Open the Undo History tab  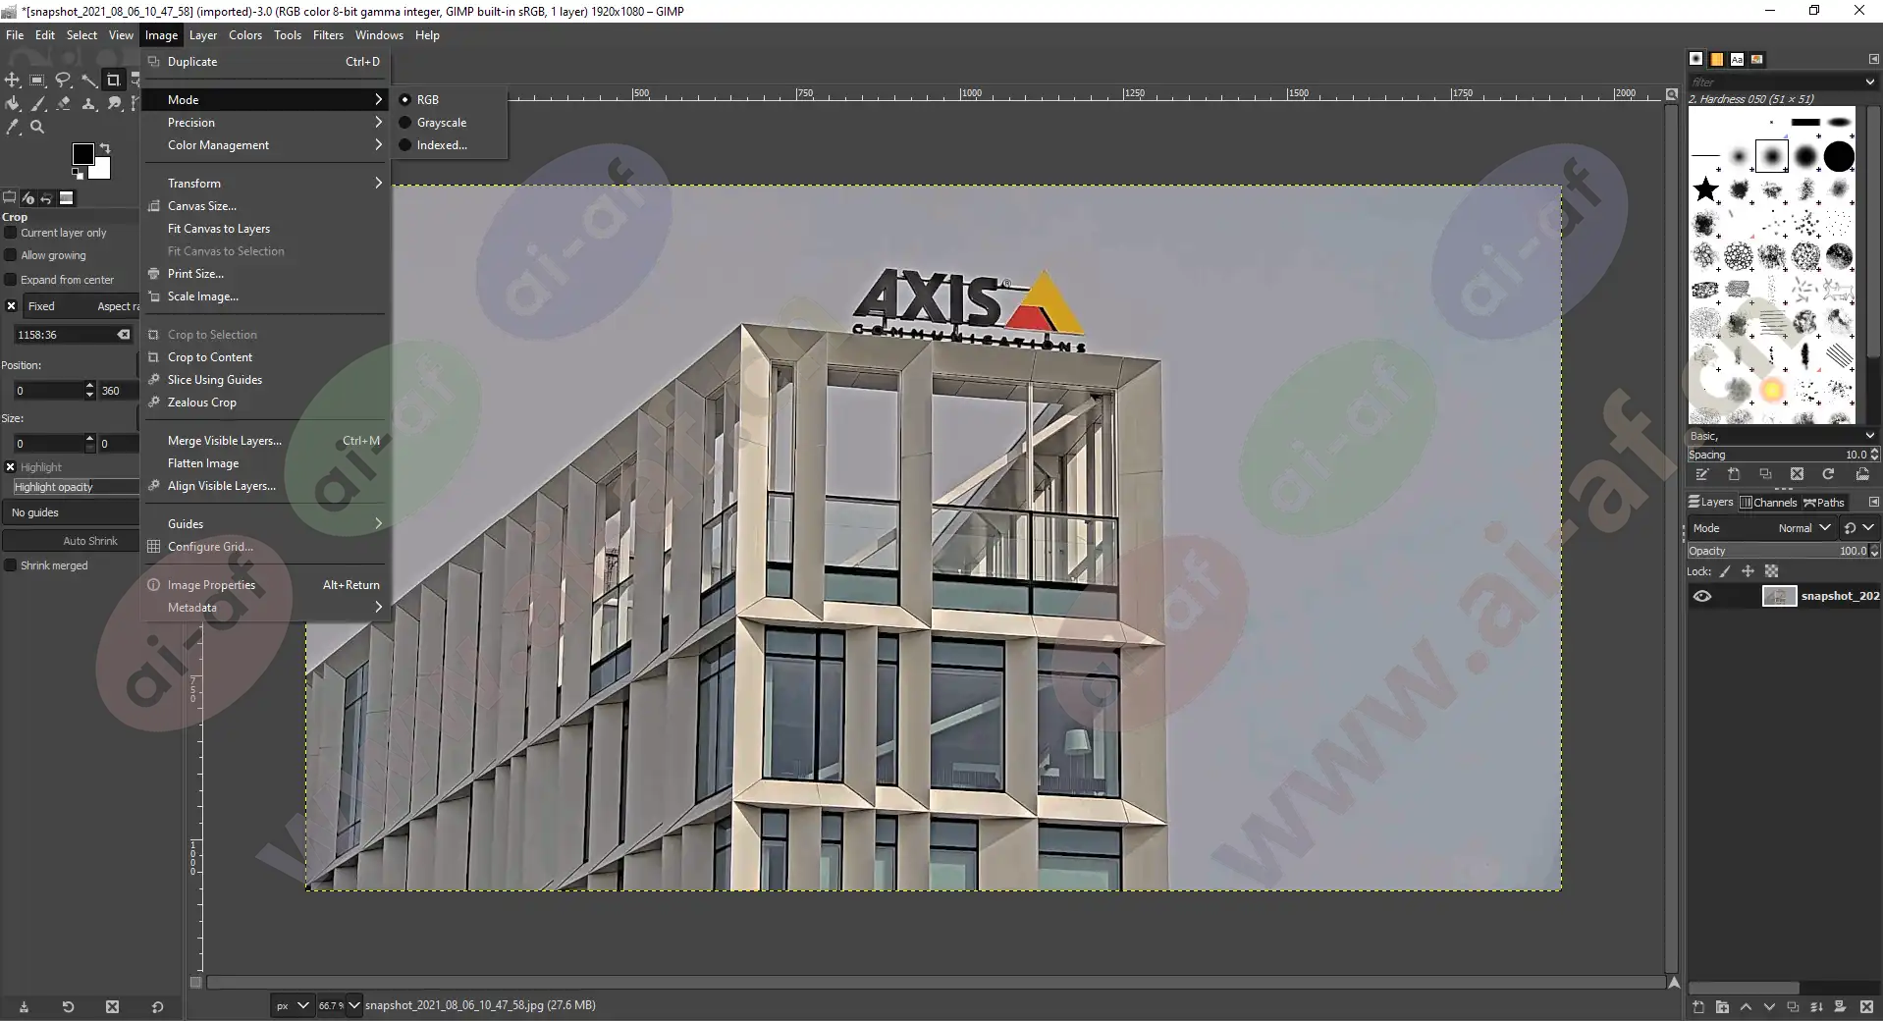[46, 198]
